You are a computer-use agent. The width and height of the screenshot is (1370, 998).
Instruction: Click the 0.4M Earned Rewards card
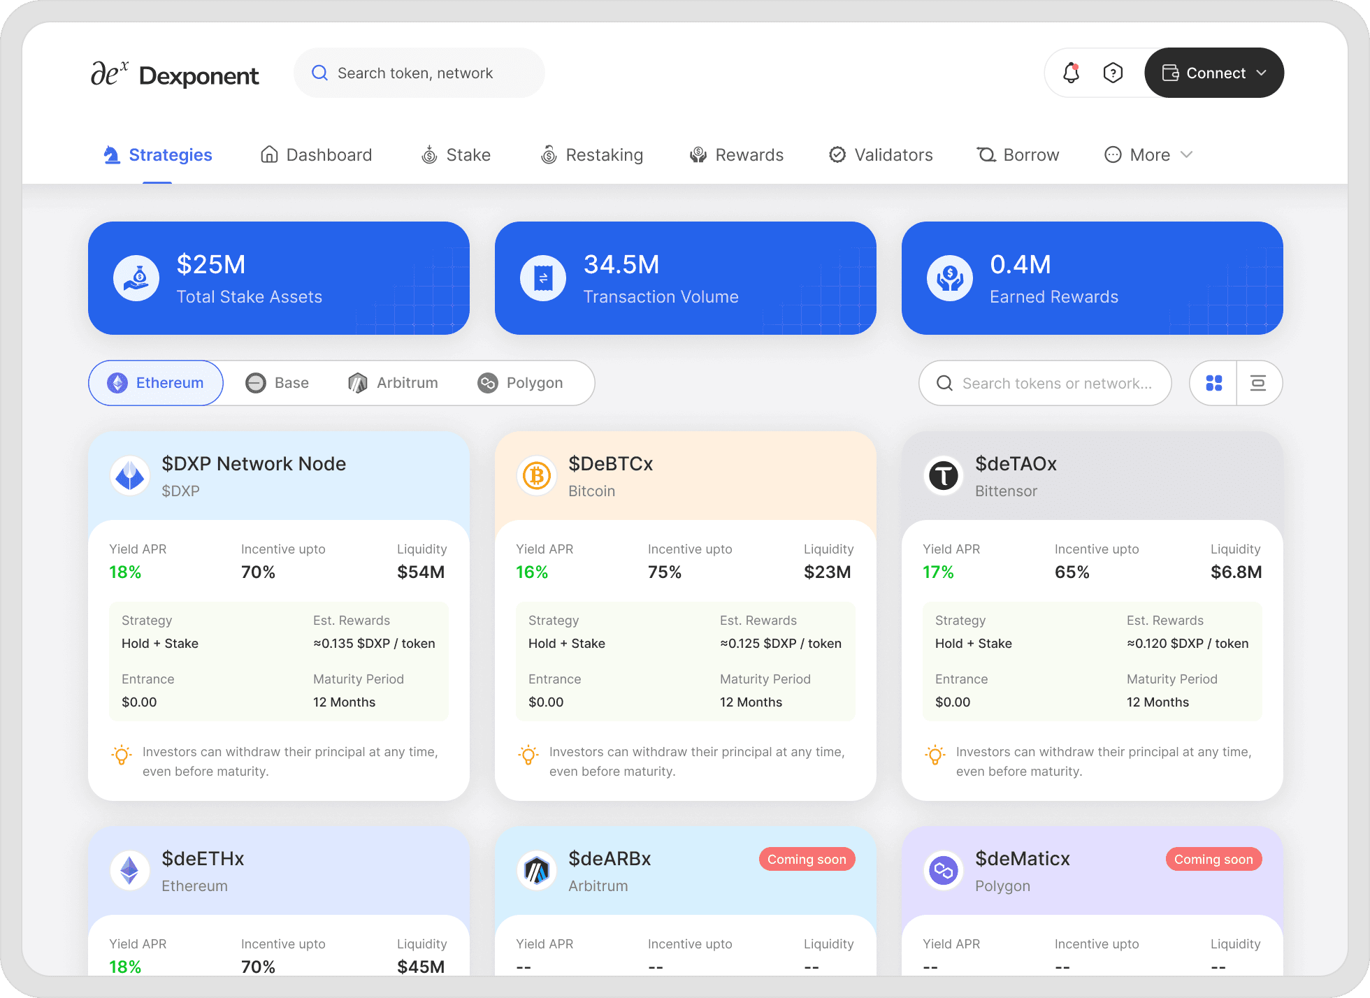[x=1093, y=278]
